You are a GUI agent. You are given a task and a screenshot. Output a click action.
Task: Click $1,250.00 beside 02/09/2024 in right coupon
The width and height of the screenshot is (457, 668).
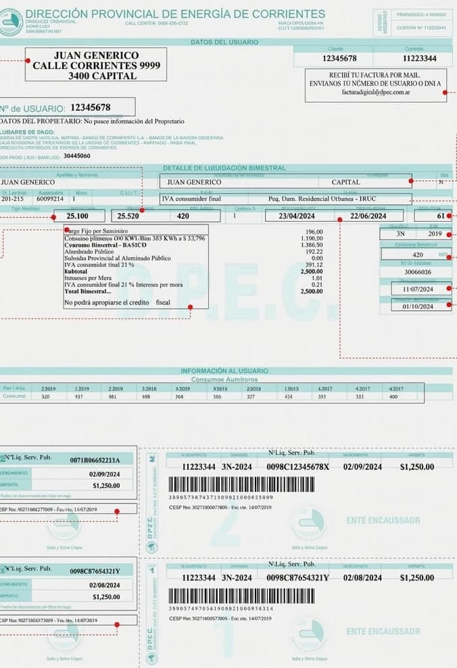(417, 467)
